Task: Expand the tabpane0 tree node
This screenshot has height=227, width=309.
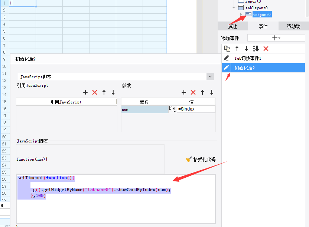Action: [x=241, y=14]
